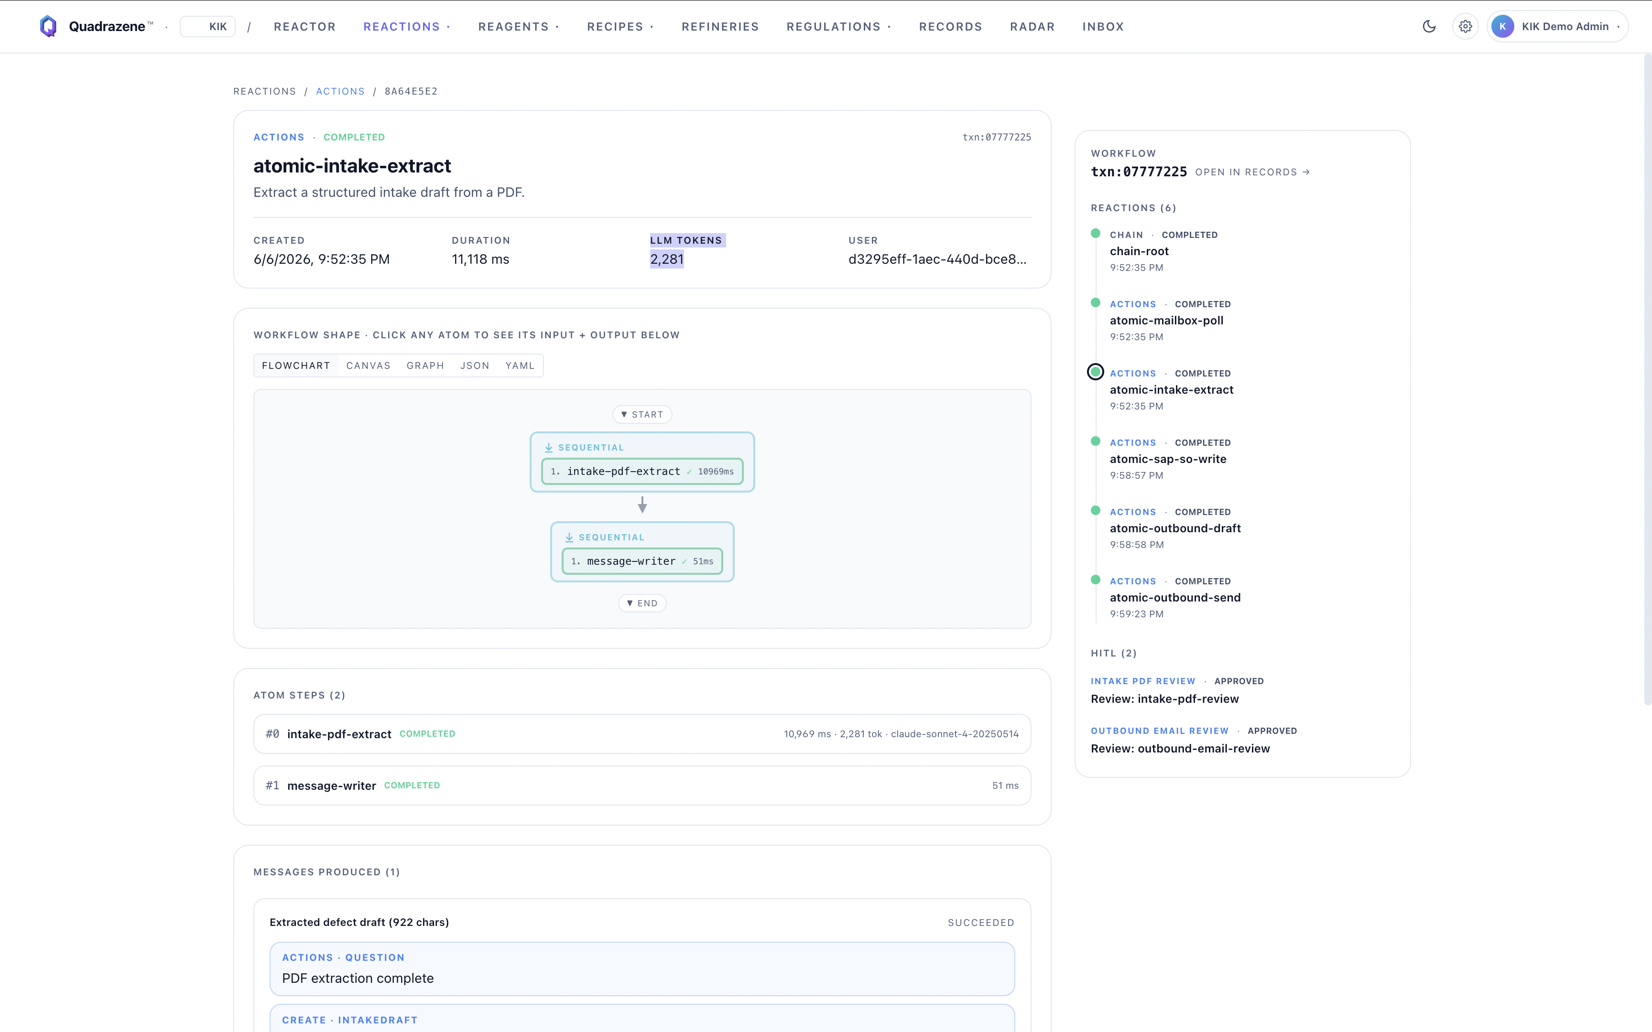Click checkmark icon on message-writer atom

pyautogui.click(x=684, y=562)
